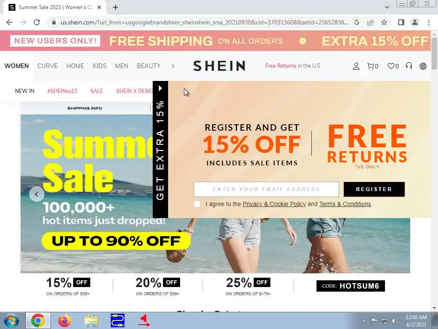Open the Chrome tab search dropdown
Screen dimensions: 438x329
[x=387, y=7]
